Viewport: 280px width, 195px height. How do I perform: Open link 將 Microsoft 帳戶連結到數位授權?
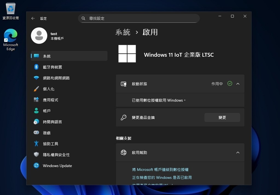click(x=160, y=170)
